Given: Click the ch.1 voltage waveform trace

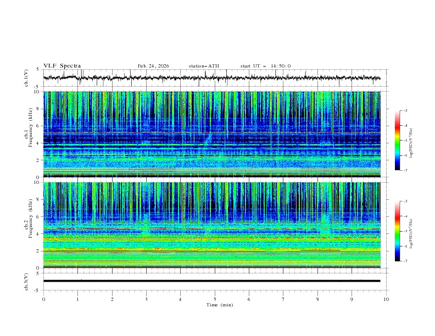Looking at the screenshot, I should coord(211,78).
